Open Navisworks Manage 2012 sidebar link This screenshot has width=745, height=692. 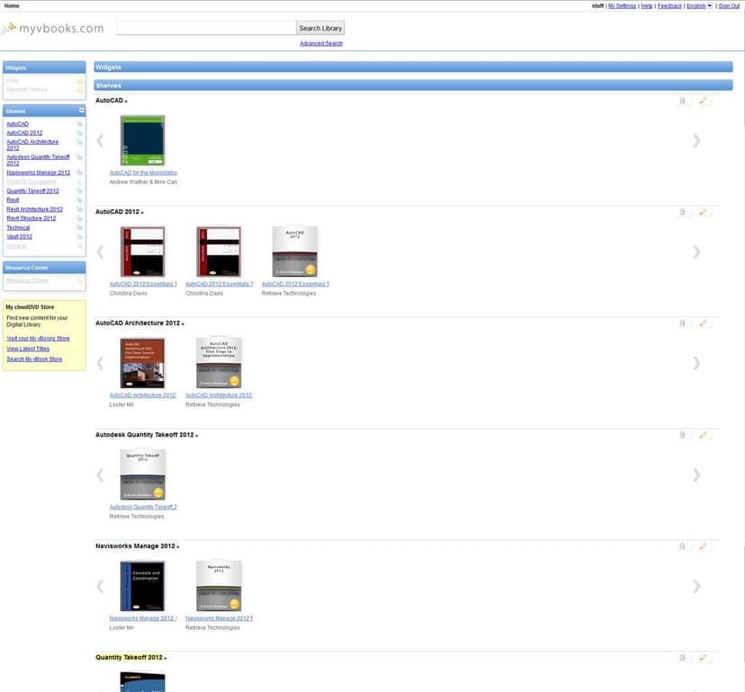coord(39,173)
